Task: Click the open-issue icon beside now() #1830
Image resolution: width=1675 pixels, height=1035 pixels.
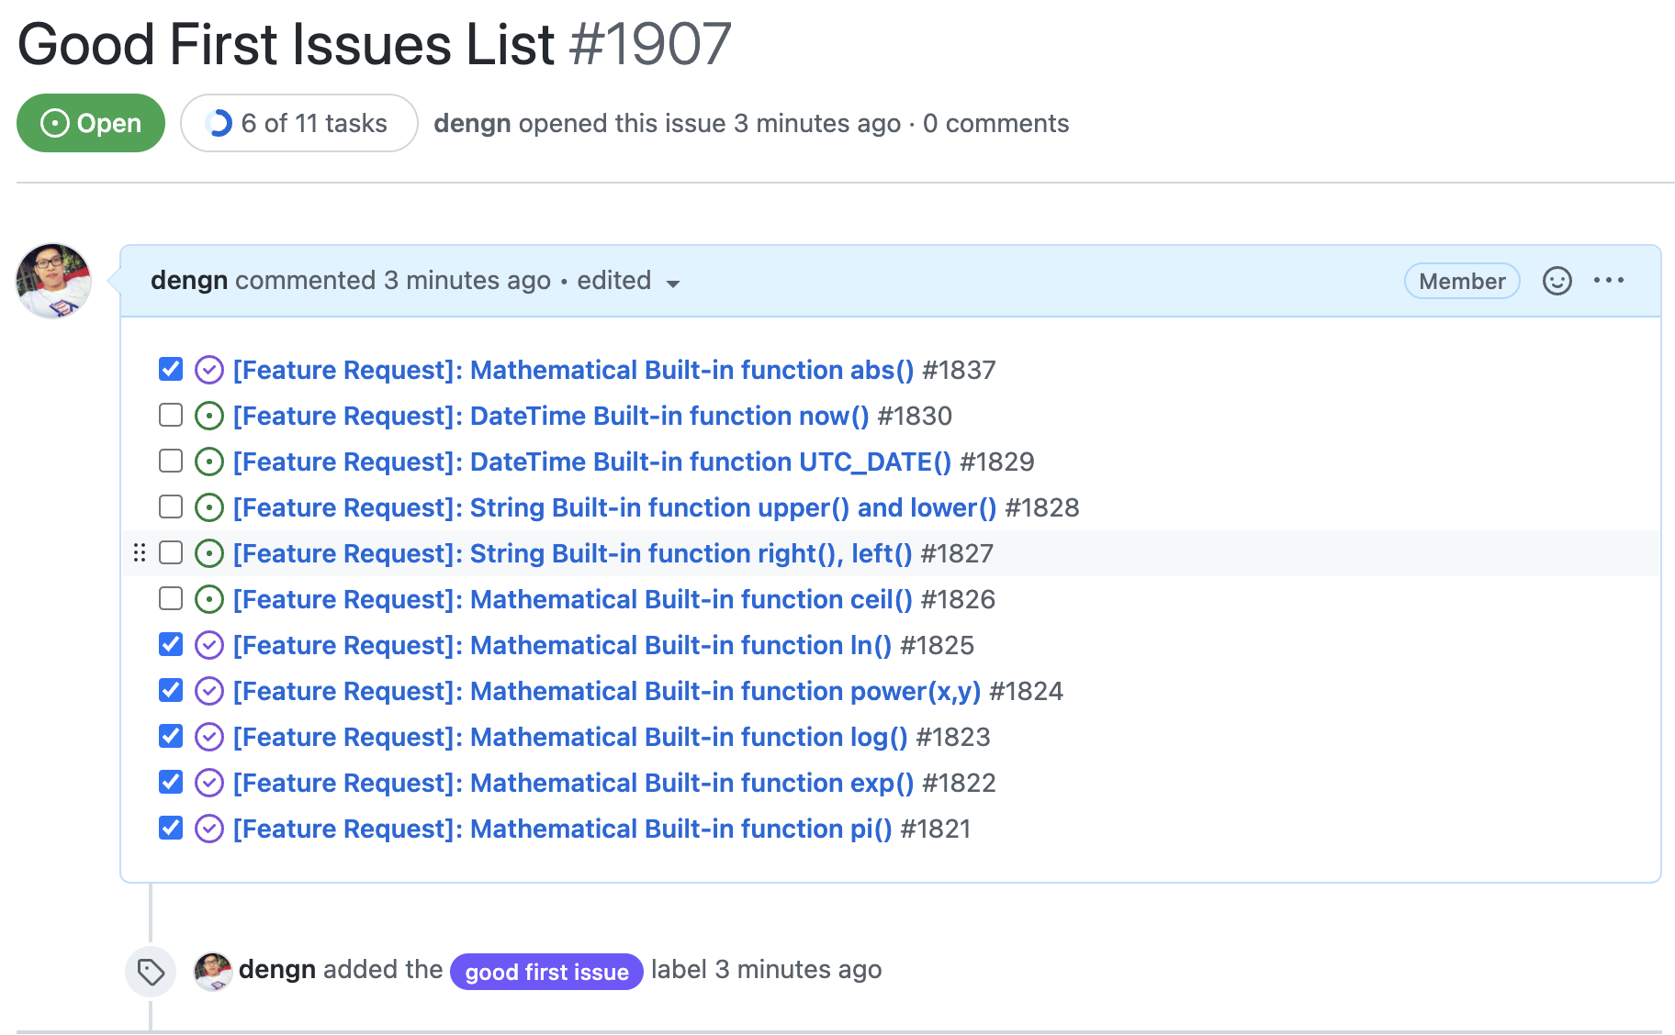Action: pyautogui.click(x=209, y=416)
